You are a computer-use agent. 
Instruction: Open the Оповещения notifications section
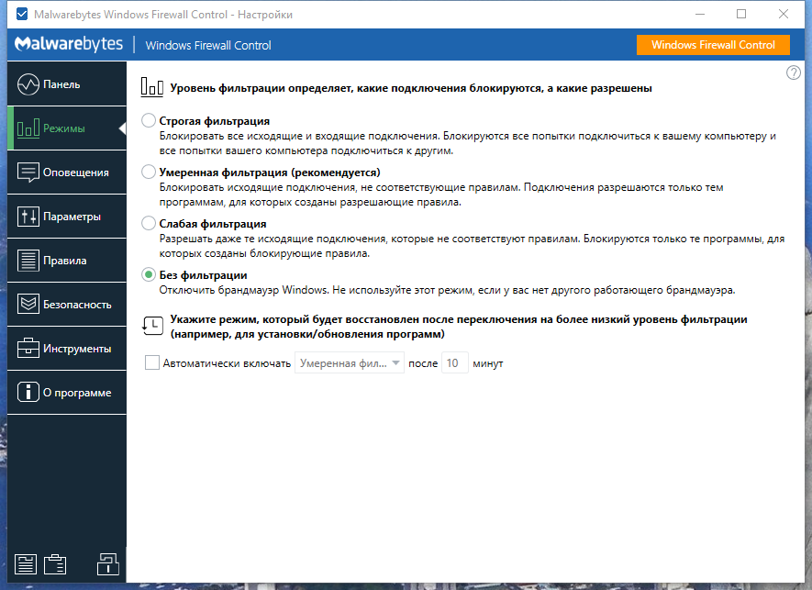pyautogui.click(x=67, y=172)
